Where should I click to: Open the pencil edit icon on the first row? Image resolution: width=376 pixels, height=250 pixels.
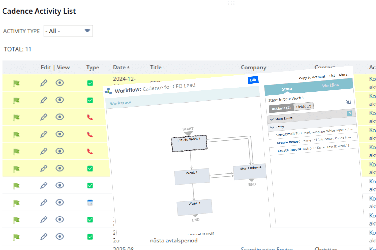pos(44,82)
